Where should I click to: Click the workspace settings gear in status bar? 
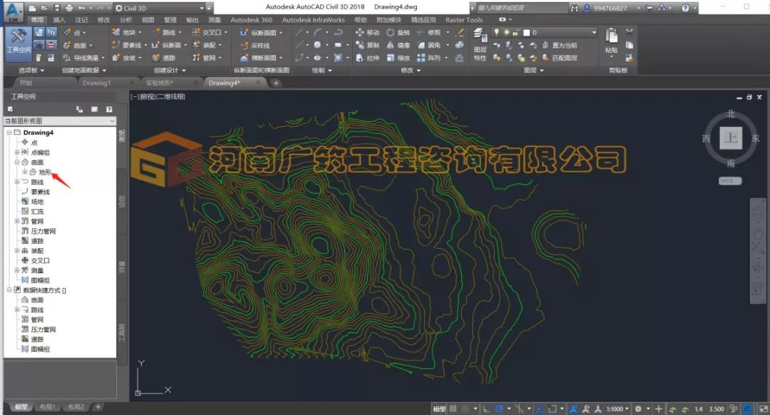(x=638, y=409)
